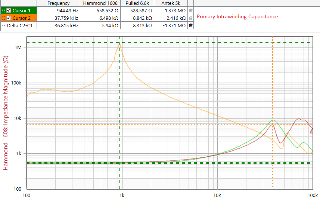The height and width of the screenshot is (200, 320).
Task: Click the green Pulled 6.6k curve peak
Action: point(273,120)
